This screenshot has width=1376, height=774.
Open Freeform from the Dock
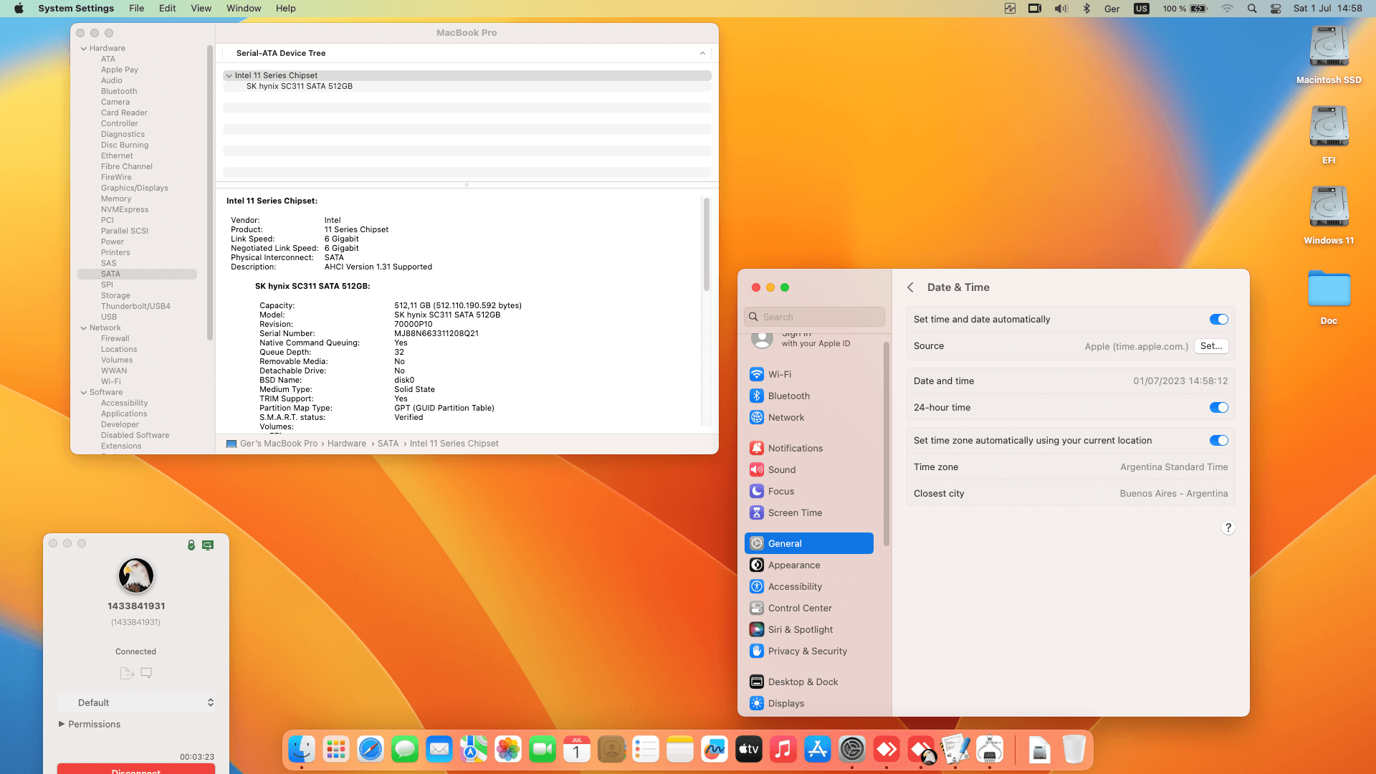[x=715, y=750]
